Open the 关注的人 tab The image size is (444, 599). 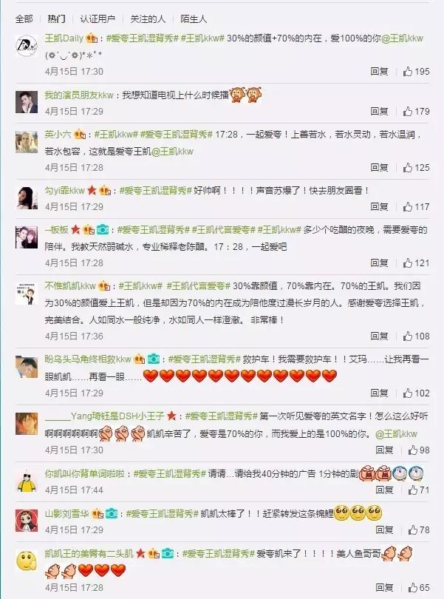[x=148, y=18]
